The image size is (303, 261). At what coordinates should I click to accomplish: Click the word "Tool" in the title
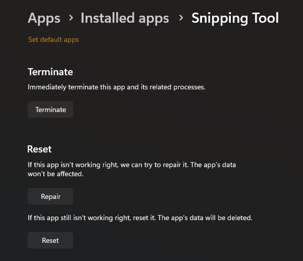(262, 19)
